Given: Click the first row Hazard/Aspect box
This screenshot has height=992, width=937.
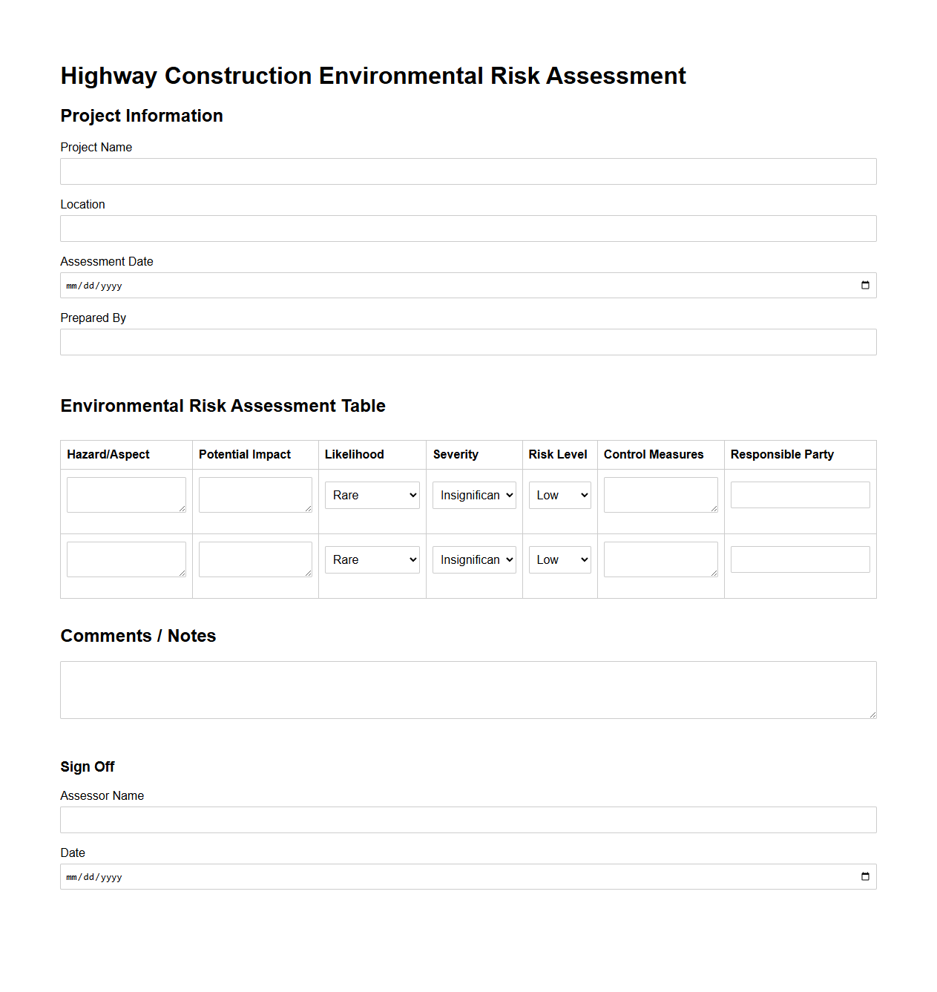Looking at the screenshot, I should pos(125,495).
